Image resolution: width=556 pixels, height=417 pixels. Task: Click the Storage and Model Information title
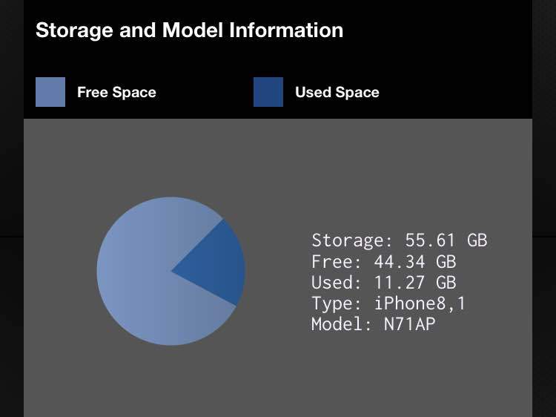pyautogui.click(x=189, y=30)
